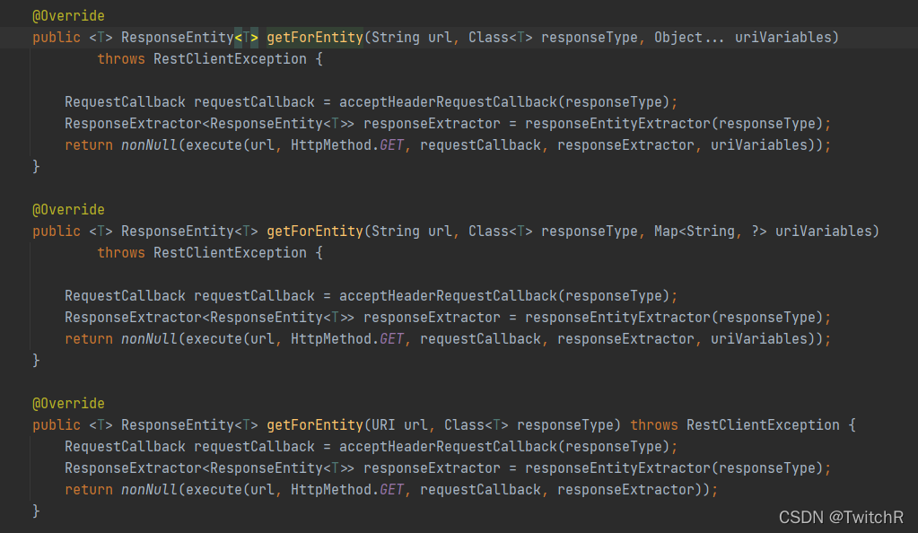The height and width of the screenshot is (533, 918).
Task: Click RestClientException on the third signature line
Action: pyautogui.click(x=763, y=424)
